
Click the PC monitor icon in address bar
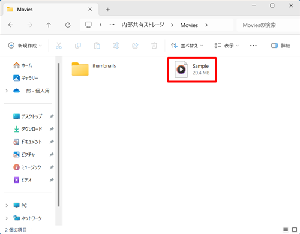88,25
